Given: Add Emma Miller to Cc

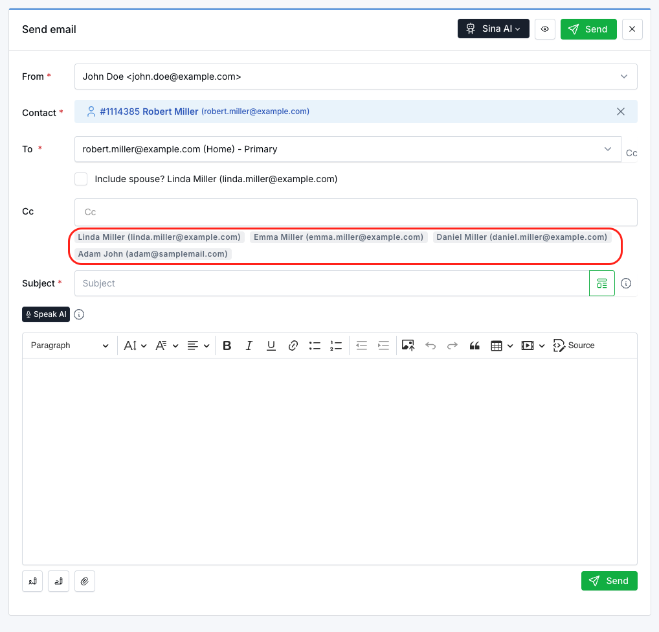Looking at the screenshot, I should click(339, 237).
